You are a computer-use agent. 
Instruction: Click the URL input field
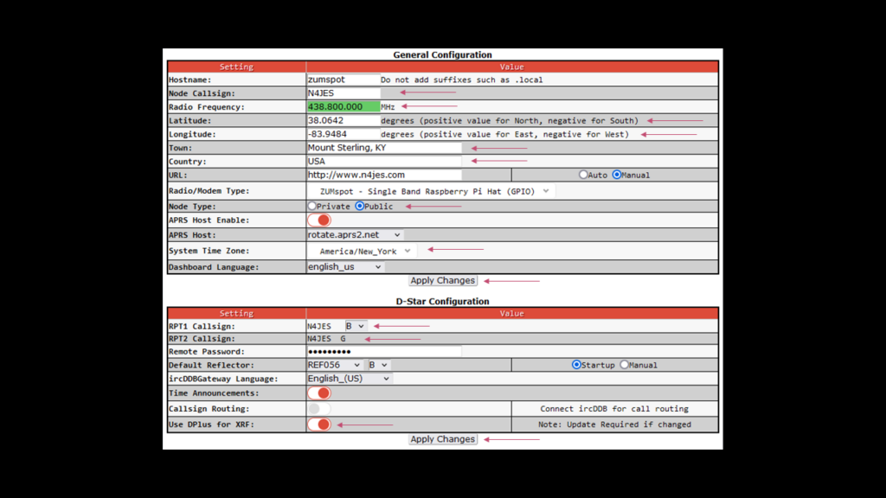click(384, 175)
